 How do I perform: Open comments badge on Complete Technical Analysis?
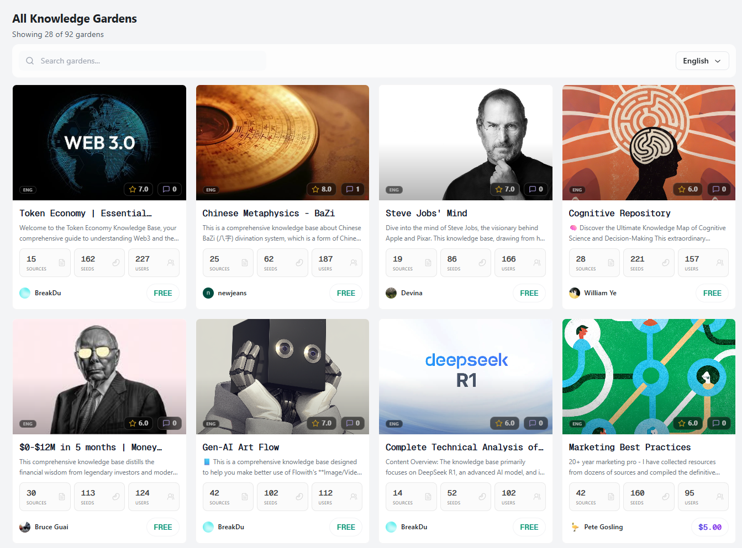click(536, 423)
